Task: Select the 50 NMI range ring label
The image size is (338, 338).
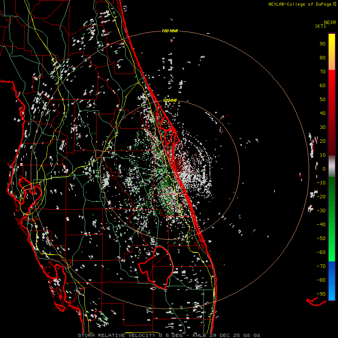Action: 170,101
